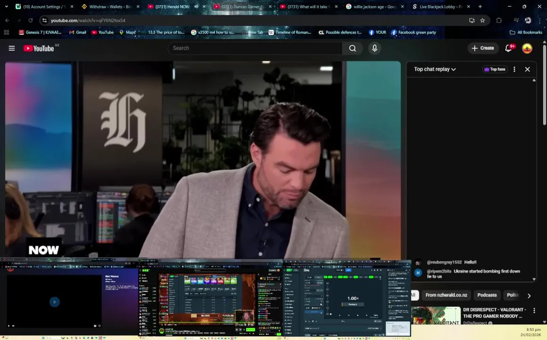
Task: Show Top fans leaderboard
Action: pos(495,69)
